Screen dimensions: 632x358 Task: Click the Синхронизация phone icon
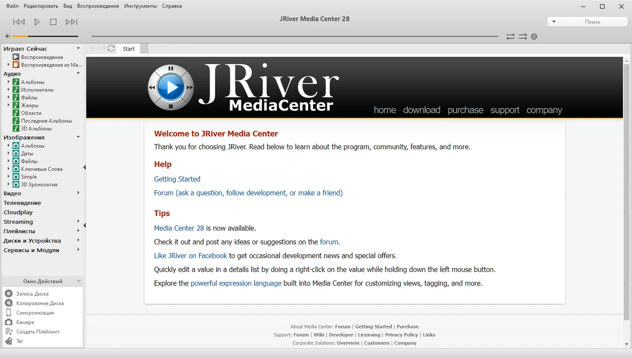tap(8, 313)
